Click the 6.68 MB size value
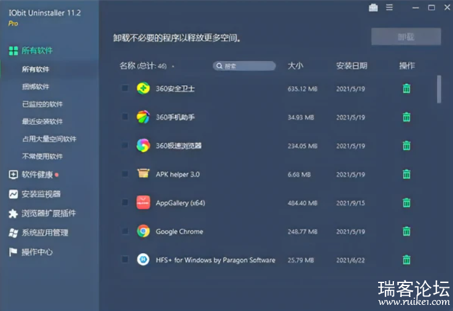453x311 pixels. click(299, 175)
